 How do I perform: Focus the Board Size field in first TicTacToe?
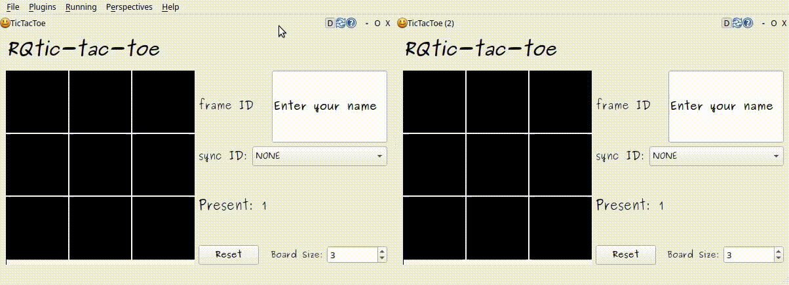pos(353,255)
